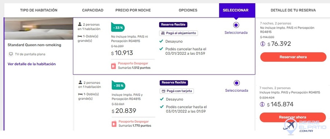Click the bed icon in the second capacity row
330x139 pixels.
80,94
